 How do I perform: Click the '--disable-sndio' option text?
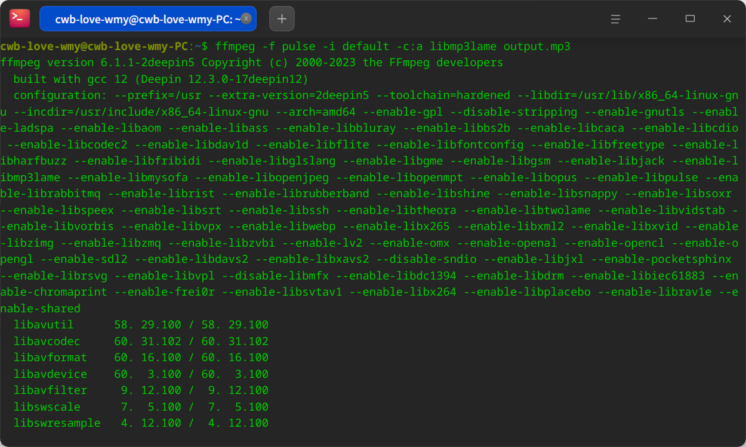[x=427, y=259]
